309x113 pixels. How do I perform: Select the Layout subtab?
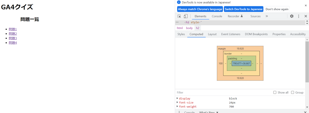point(212,34)
